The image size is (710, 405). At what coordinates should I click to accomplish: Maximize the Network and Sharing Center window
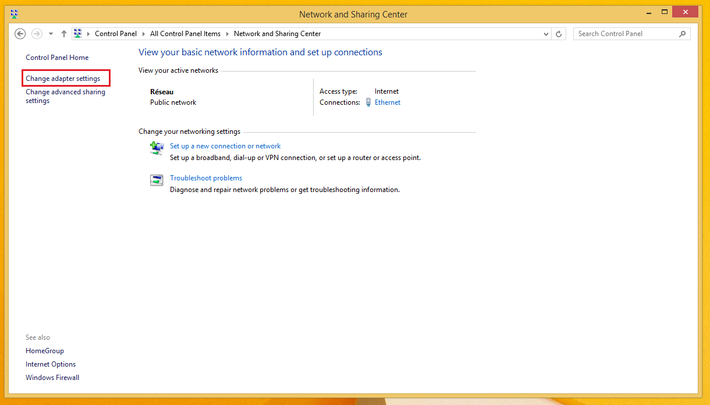coord(664,12)
